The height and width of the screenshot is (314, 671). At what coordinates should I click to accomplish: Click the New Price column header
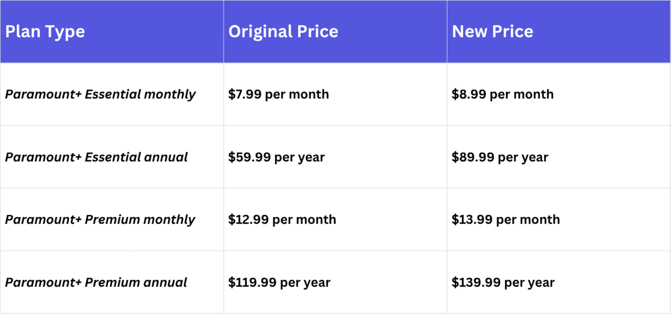[492, 31]
